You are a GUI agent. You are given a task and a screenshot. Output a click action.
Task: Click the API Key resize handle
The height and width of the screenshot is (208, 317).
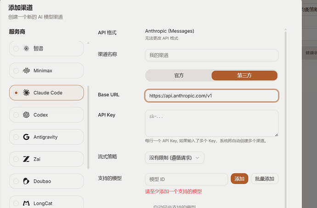277,135
